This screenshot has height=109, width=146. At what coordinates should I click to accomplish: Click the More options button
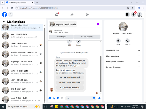(x=87, y=37)
